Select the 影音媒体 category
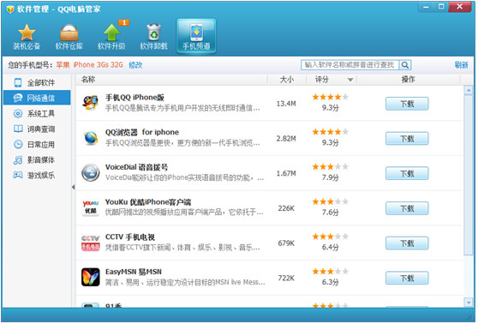This screenshot has height=324, width=478. (x=37, y=160)
